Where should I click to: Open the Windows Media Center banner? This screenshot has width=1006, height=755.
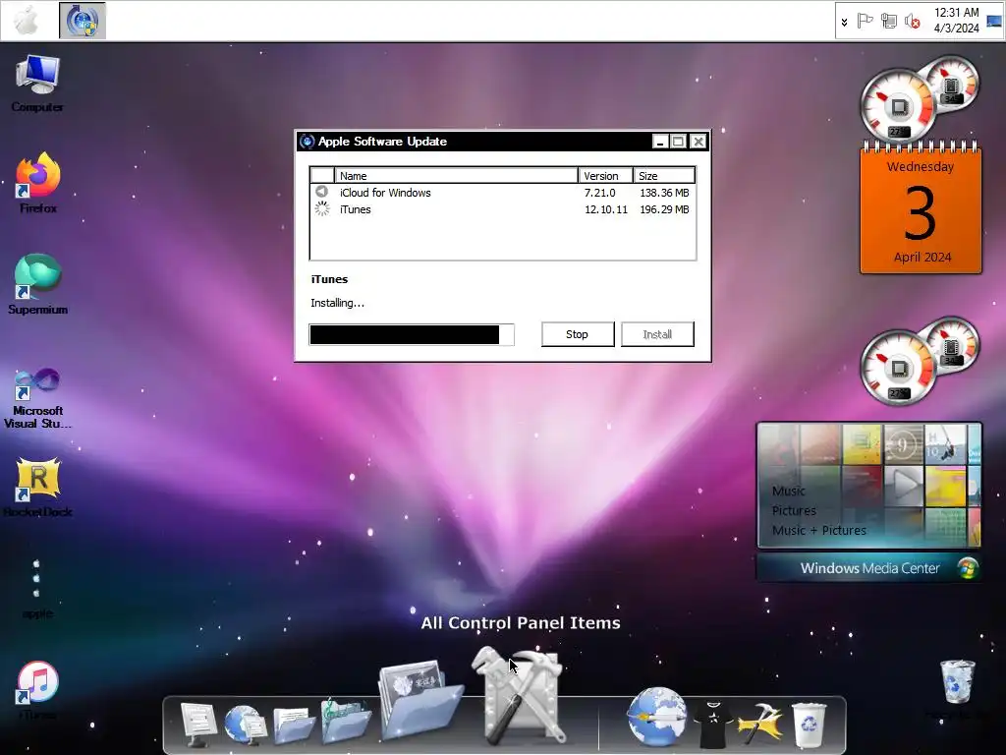pos(868,568)
